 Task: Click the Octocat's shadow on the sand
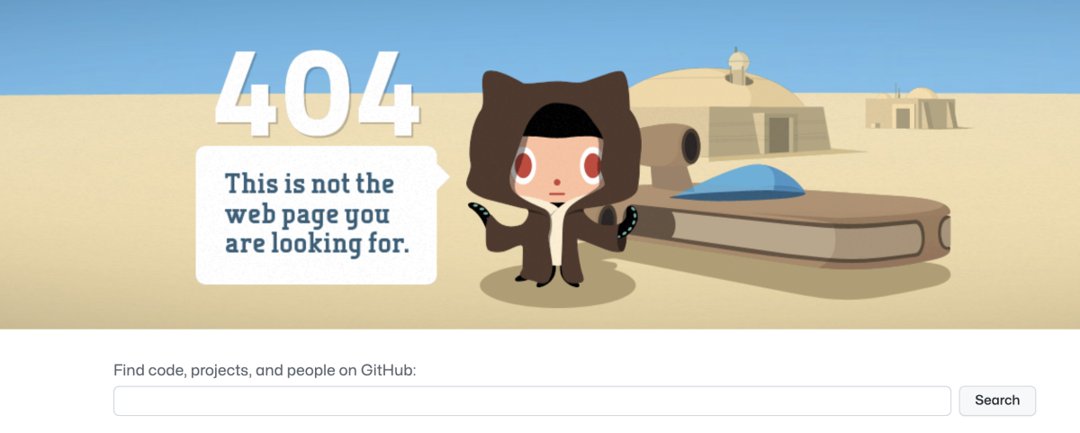coord(560,286)
